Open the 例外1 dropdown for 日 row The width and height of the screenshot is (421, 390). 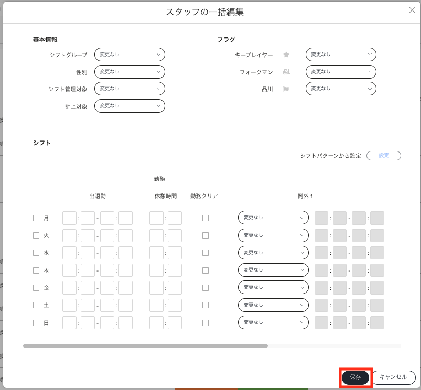point(273,322)
